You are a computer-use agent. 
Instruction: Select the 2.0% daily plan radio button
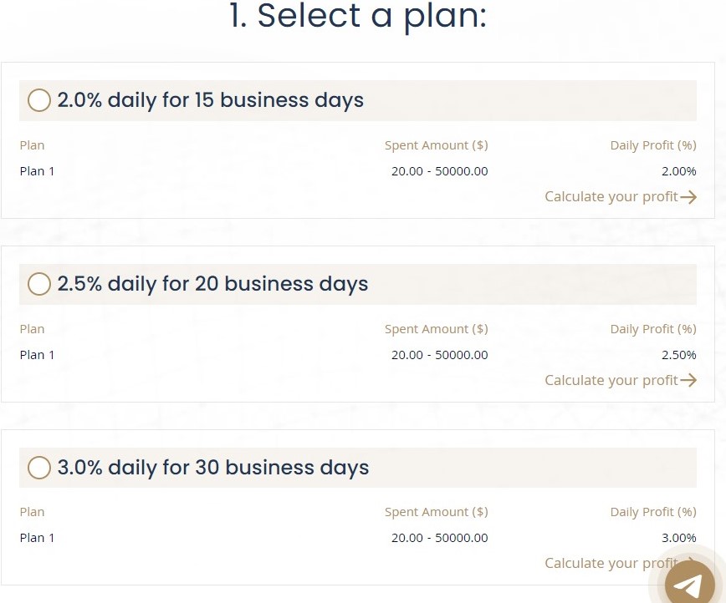pyautogui.click(x=38, y=100)
